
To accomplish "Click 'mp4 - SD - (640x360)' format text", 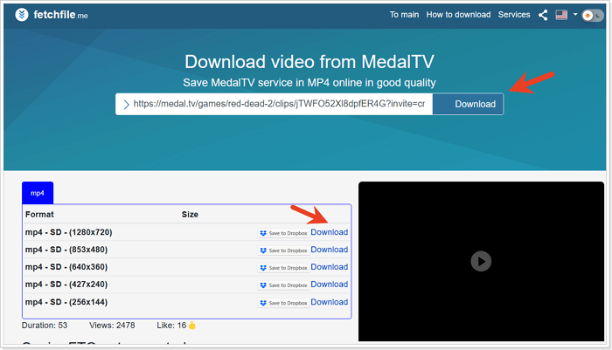I will pyautogui.click(x=66, y=267).
